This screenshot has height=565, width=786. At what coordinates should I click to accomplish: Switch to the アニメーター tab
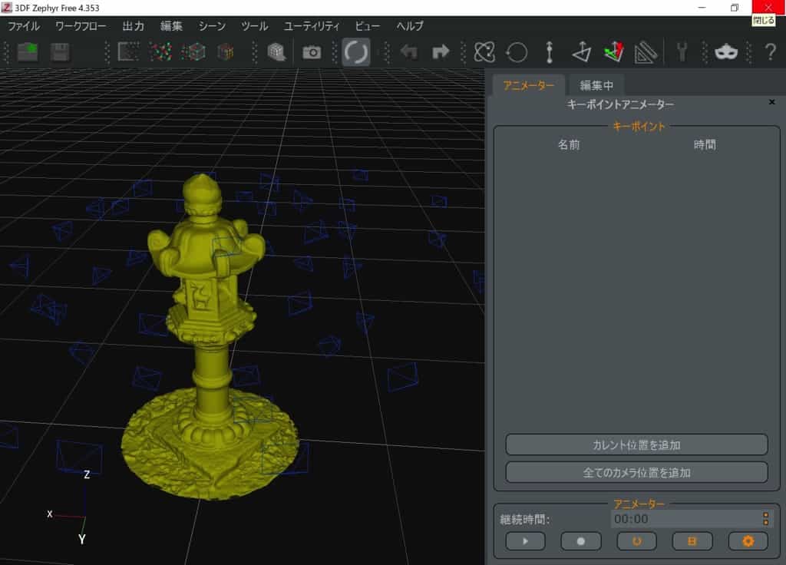(528, 85)
